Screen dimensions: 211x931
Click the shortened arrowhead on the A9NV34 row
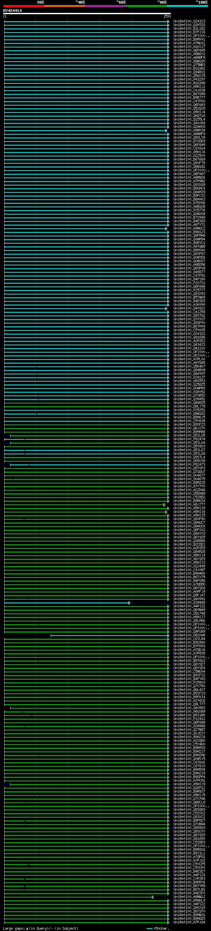[x=166, y=130]
